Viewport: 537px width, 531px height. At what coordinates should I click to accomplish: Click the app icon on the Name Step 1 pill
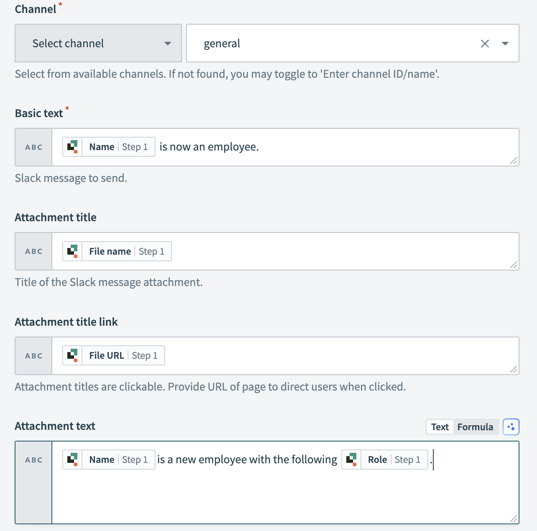tap(73, 147)
